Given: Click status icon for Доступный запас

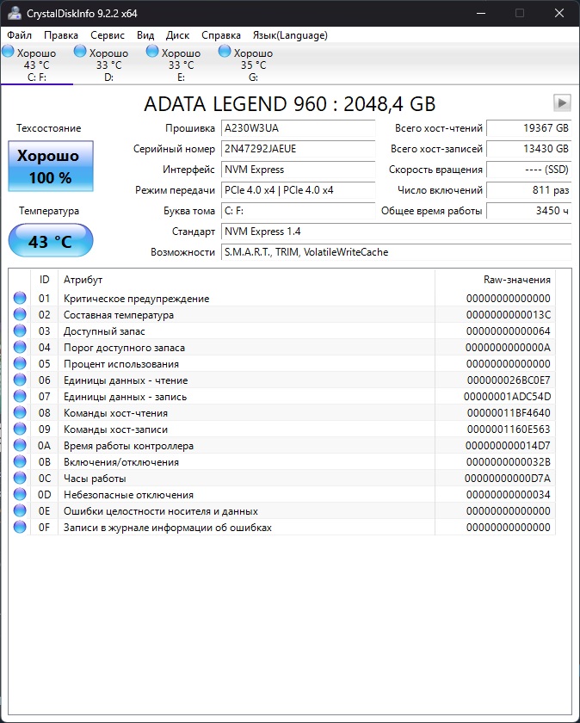Looking at the screenshot, I should tap(20, 331).
